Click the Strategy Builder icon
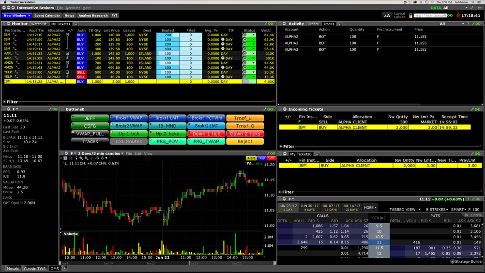Screen dimensions: 485x273 (452, 261)
